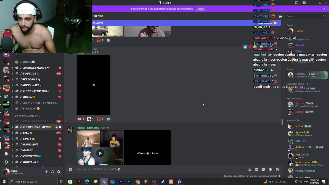Open sticker picker in message bar

263,169
